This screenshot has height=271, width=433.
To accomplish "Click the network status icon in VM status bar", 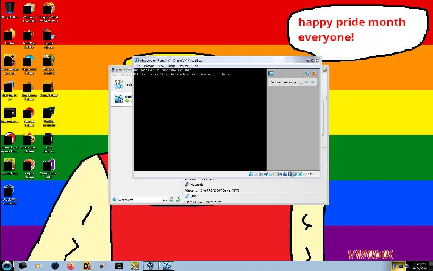I will [x=265, y=174].
